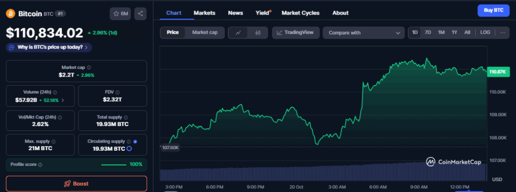Click the rocket icon on Boost
This screenshot has width=516, height=192.
pos(67,184)
